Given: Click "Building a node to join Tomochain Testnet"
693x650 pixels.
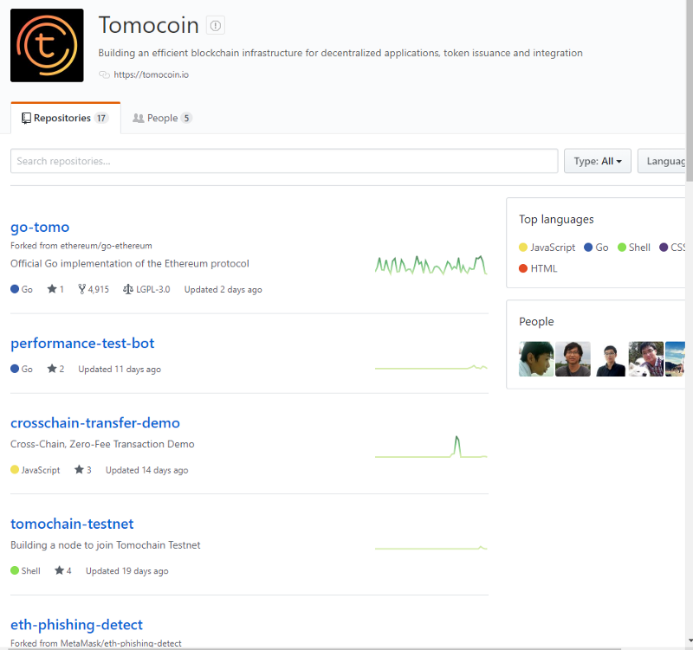Looking at the screenshot, I should click(x=105, y=545).
